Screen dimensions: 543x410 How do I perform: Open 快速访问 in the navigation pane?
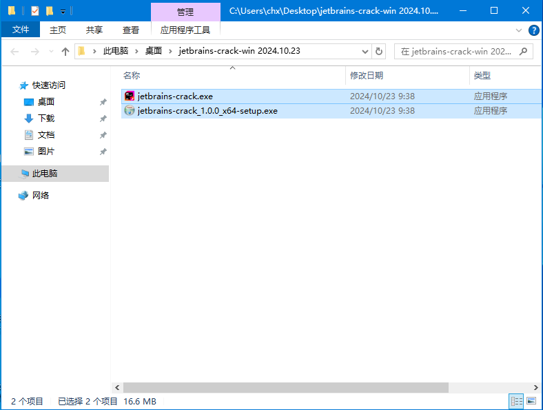tap(49, 85)
